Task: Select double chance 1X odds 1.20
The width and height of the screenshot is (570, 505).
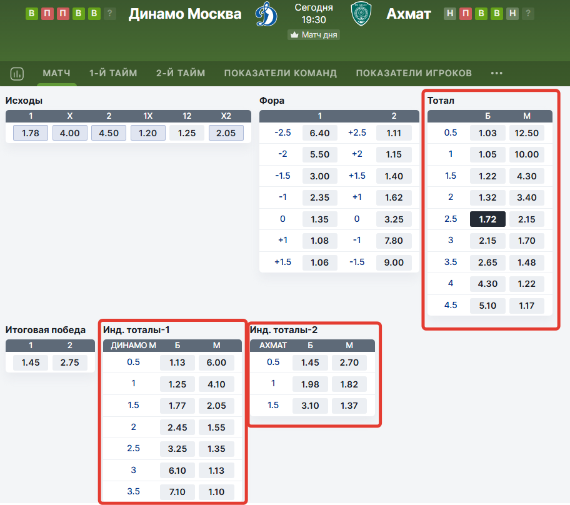Action: pyautogui.click(x=148, y=133)
